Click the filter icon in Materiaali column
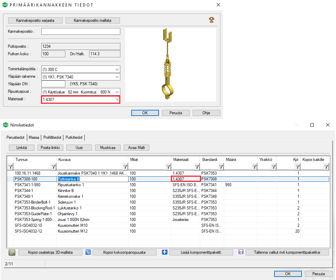The height and width of the screenshot is (280, 336). 197,166
